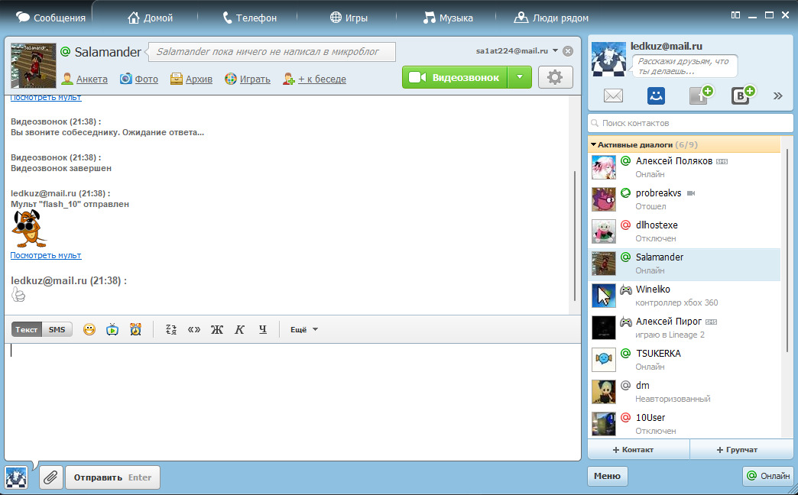The width and height of the screenshot is (798, 495).
Task: Open the smiley emoticon picker
Action: click(x=89, y=330)
